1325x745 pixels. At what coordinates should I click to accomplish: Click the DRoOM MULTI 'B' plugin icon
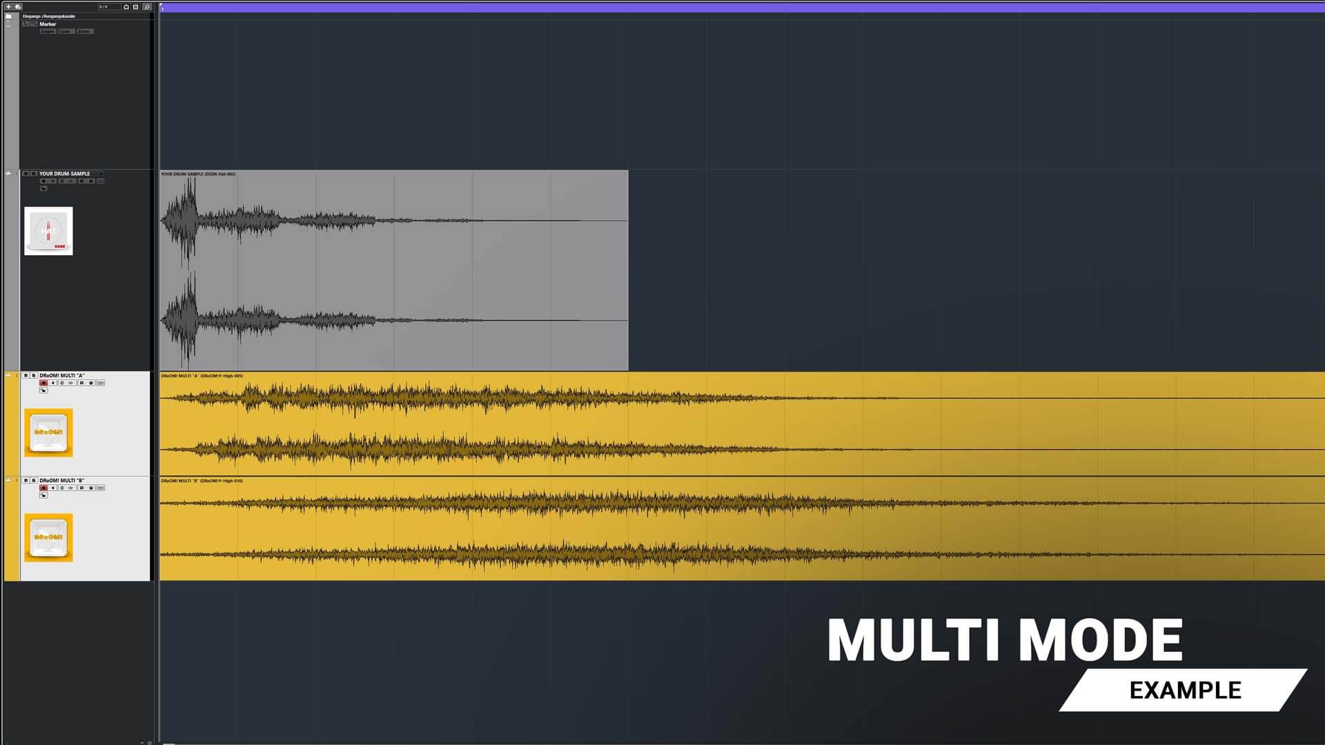click(x=48, y=537)
